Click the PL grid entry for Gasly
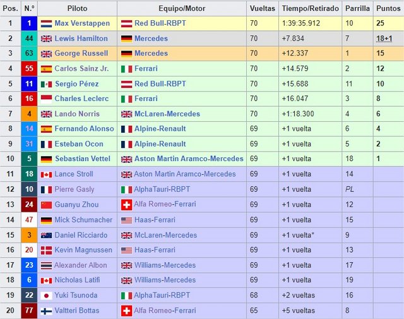 pyautogui.click(x=349, y=190)
